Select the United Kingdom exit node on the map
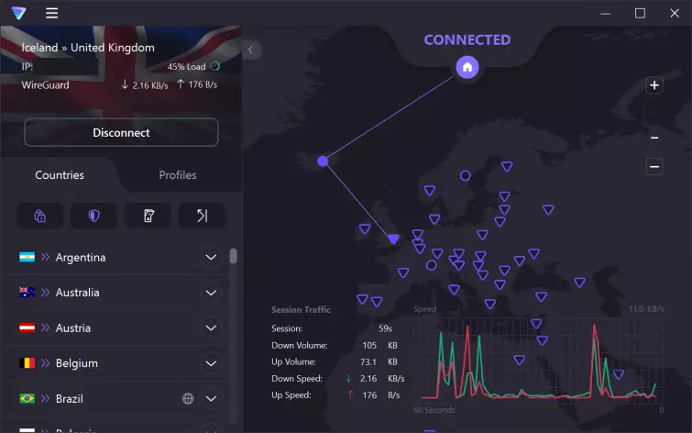Viewport: 692px width, 433px height. tap(393, 239)
